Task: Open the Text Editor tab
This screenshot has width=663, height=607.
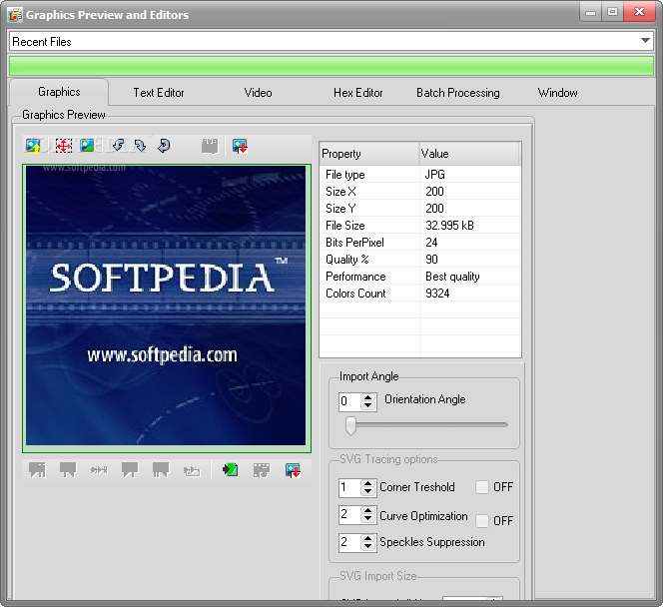Action: (159, 93)
